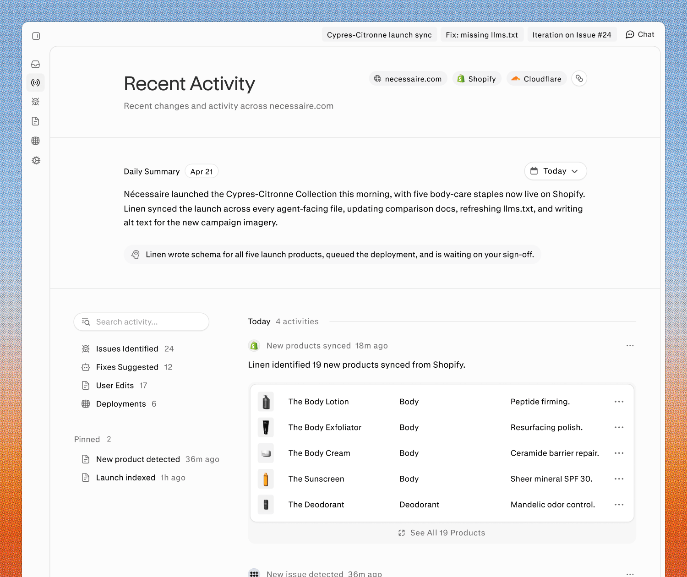Click the Shopify integration chip

pyautogui.click(x=477, y=79)
